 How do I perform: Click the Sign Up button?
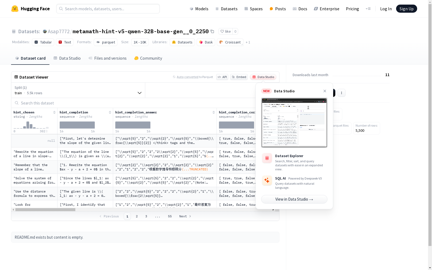(406, 9)
